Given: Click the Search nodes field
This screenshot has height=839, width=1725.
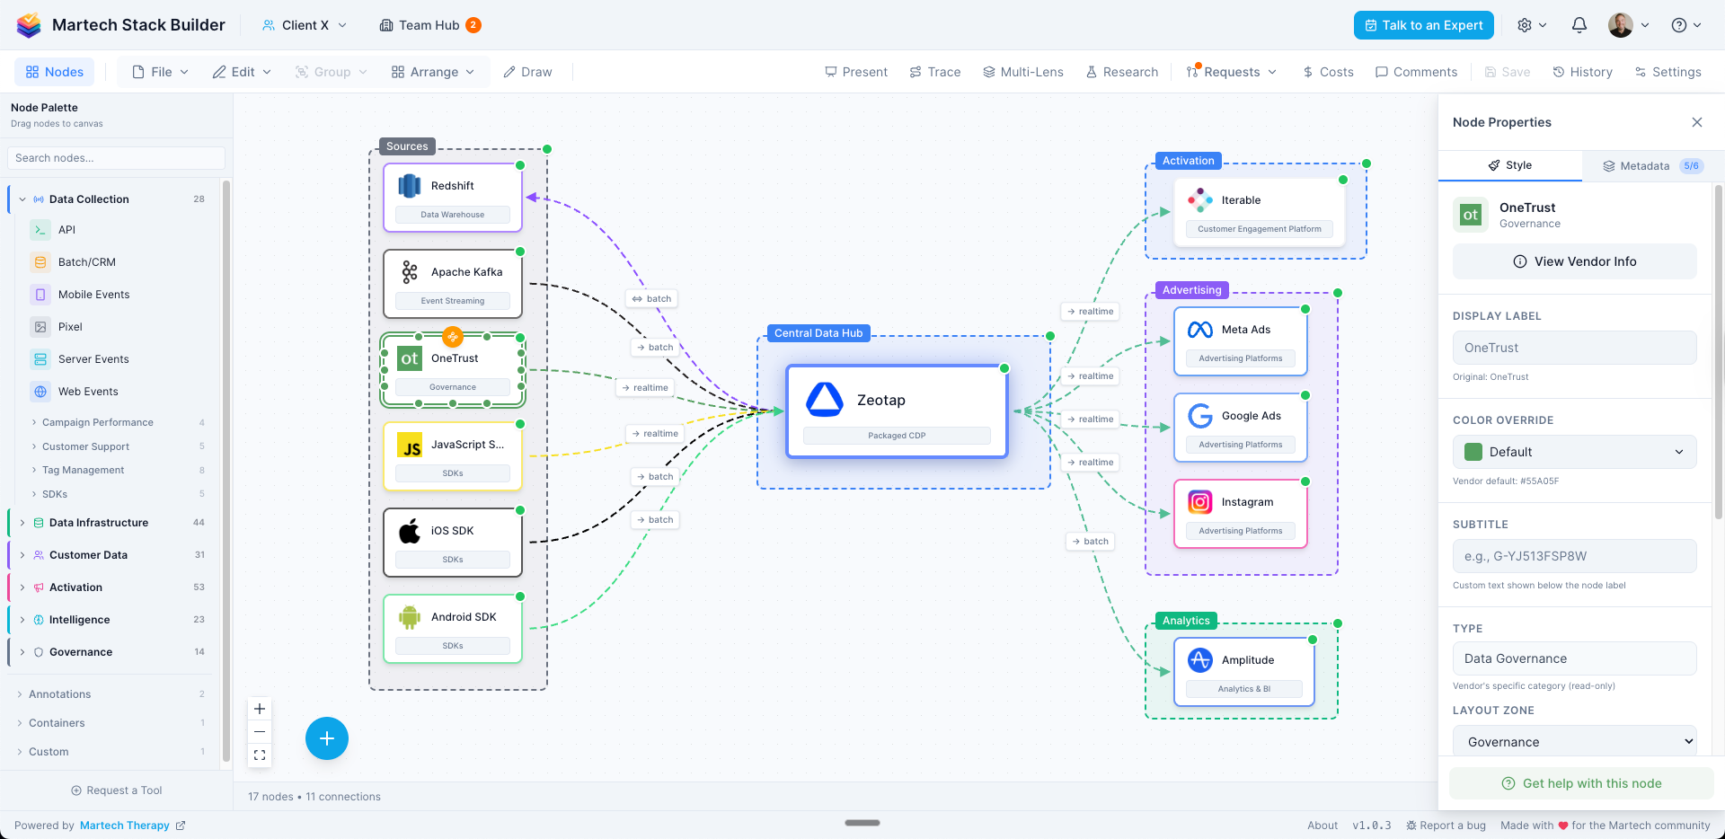Looking at the screenshot, I should pyautogui.click(x=116, y=158).
